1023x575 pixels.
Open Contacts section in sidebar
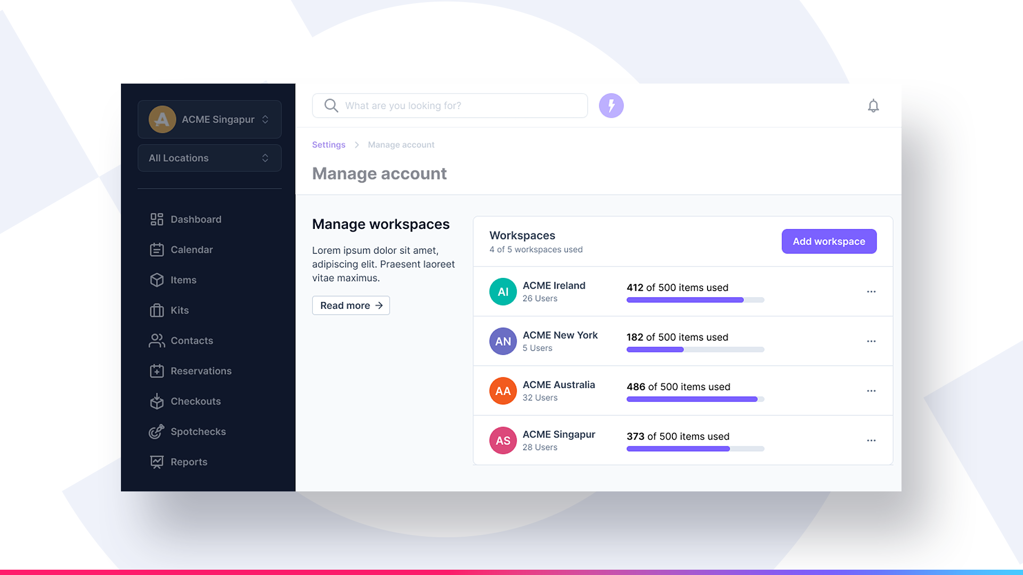[x=192, y=341]
